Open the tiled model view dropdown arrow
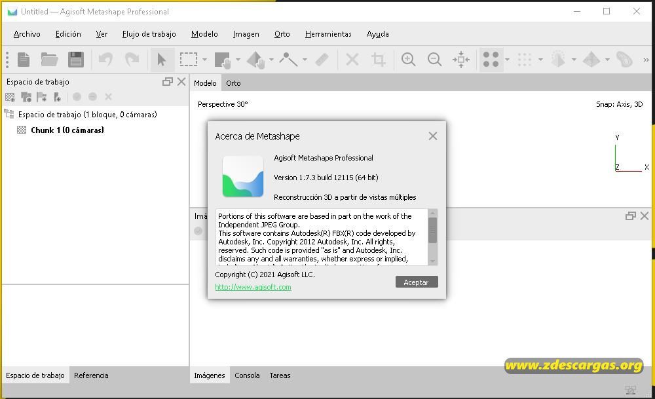Screen dimensions: 655x399 point(607,60)
